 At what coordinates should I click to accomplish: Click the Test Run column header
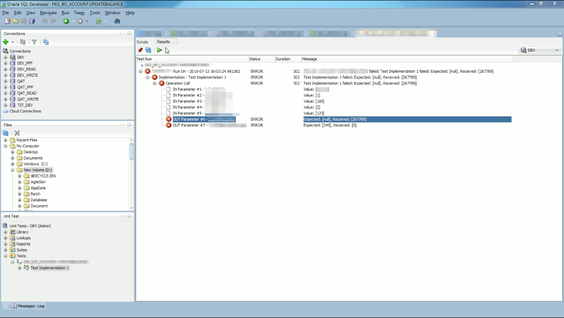pos(192,59)
